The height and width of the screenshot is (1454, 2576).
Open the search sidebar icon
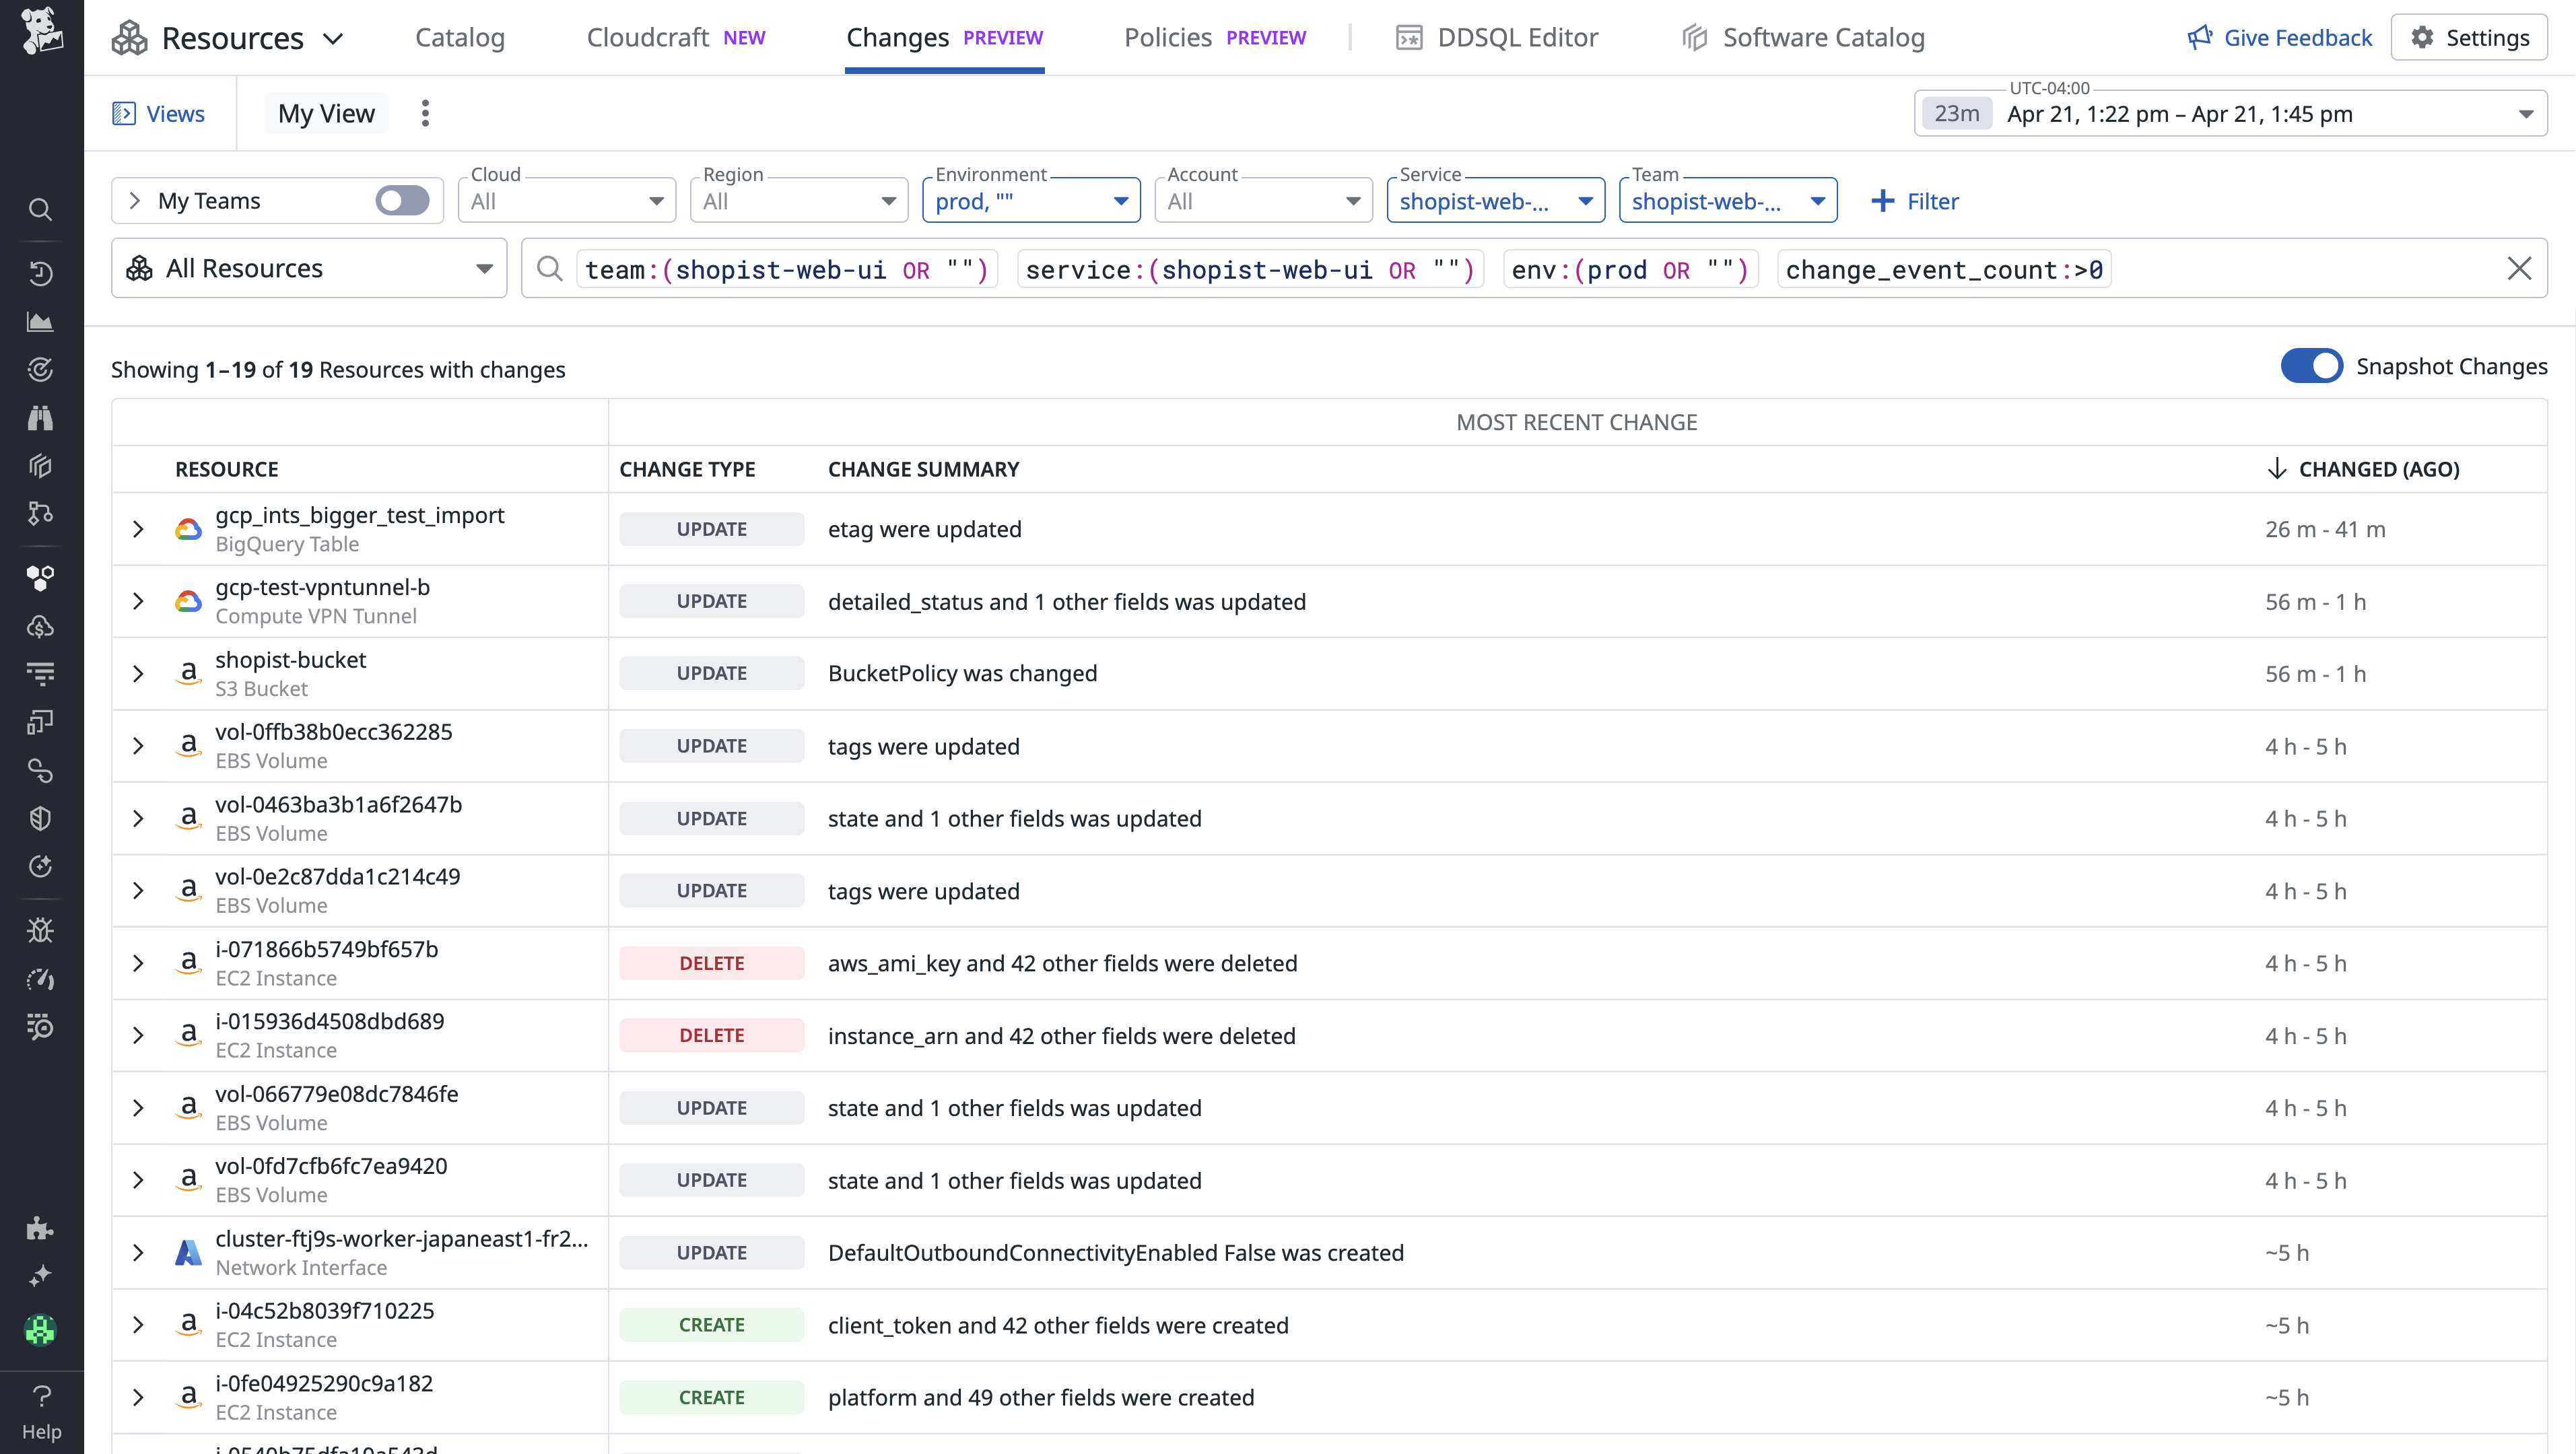40,209
